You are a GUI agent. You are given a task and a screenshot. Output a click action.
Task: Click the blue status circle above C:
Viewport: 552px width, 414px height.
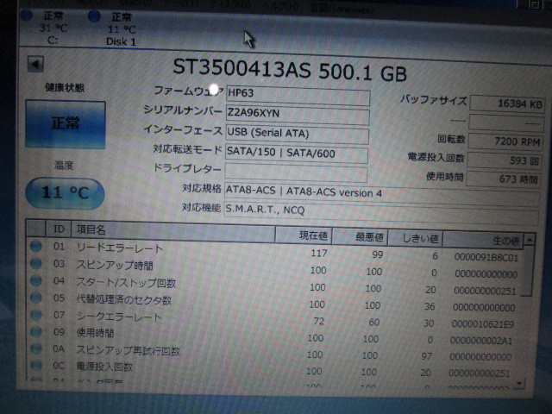pyautogui.click(x=27, y=16)
